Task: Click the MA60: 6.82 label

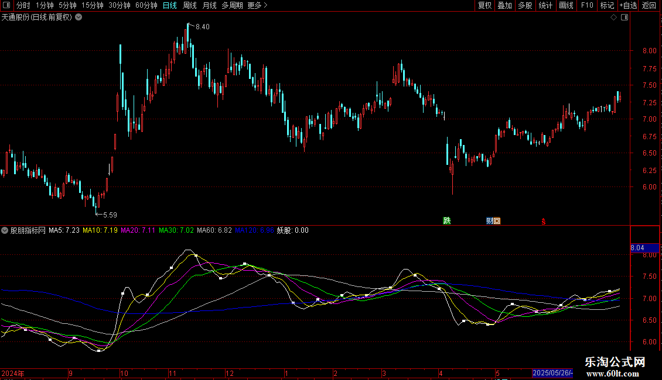Action: pos(214,230)
